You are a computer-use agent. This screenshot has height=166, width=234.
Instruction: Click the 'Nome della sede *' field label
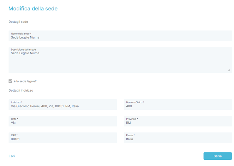coord(21,34)
